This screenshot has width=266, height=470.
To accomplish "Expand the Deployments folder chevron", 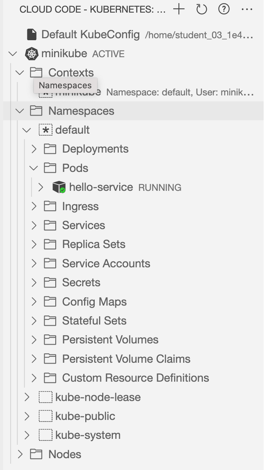I will click(34, 149).
